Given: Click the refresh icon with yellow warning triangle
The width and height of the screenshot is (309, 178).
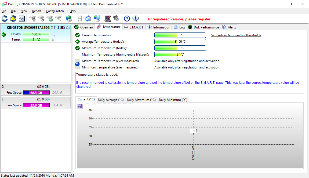Looking at the screenshot, I should [13, 19].
